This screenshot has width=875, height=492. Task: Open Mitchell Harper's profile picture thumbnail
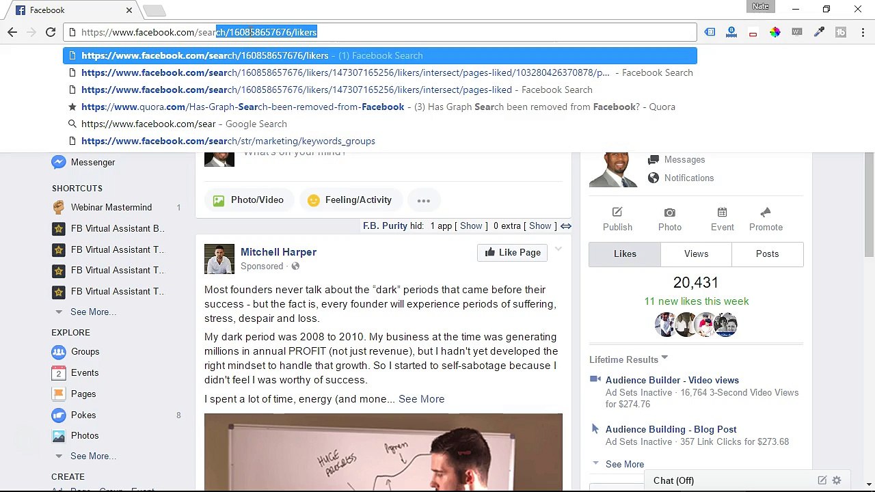[x=219, y=259]
